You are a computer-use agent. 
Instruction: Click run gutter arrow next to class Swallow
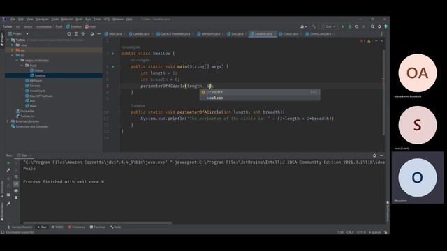113,54
